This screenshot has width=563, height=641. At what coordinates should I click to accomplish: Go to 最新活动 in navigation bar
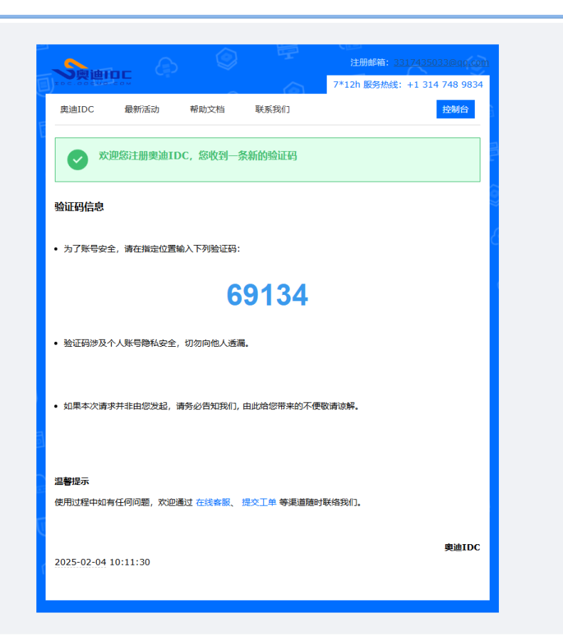click(x=142, y=110)
